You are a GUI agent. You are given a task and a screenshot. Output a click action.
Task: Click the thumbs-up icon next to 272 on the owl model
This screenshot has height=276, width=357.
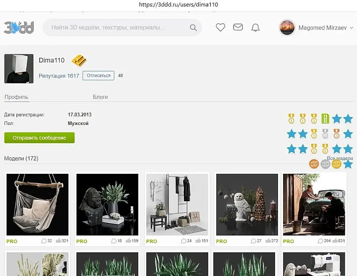pos(268,241)
